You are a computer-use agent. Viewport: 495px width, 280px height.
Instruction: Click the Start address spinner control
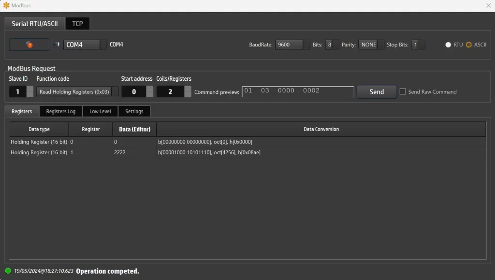tap(137, 91)
